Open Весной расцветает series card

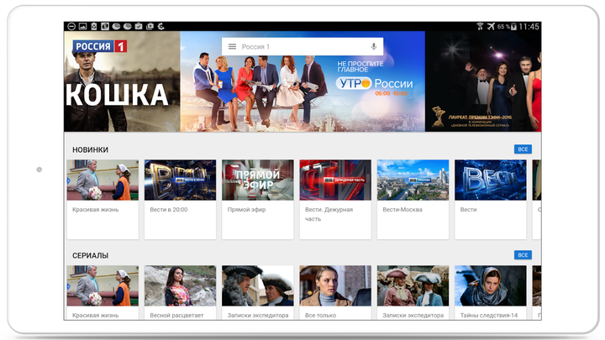(180, 293)
